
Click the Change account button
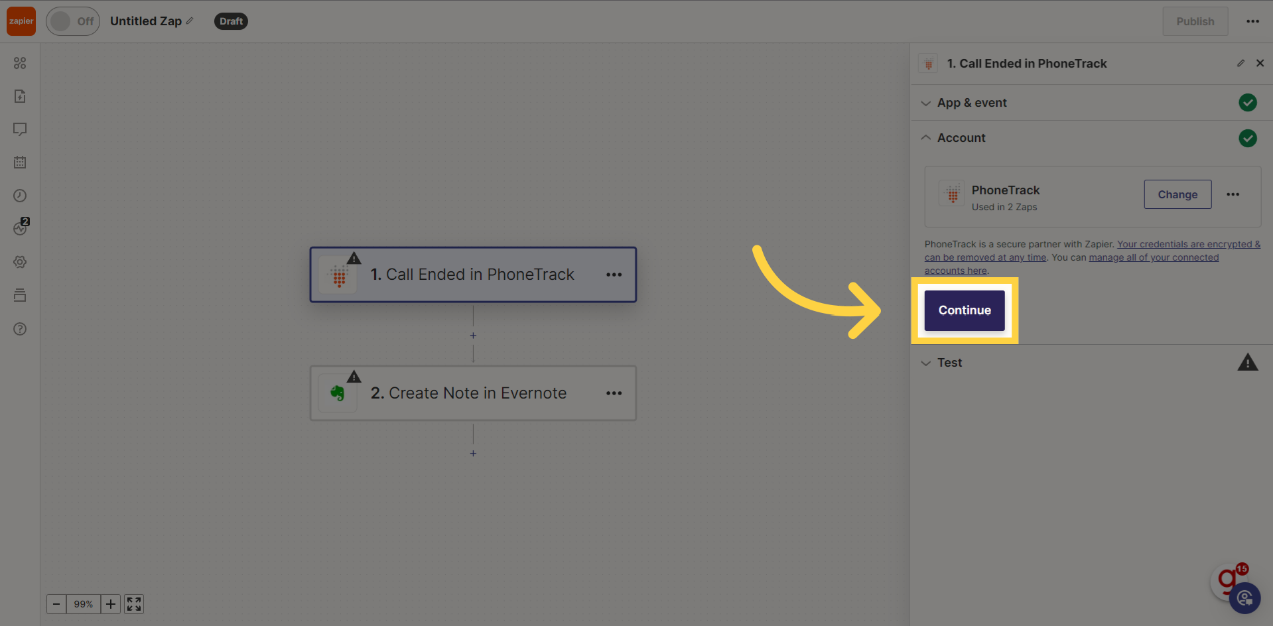[1177, 194]
